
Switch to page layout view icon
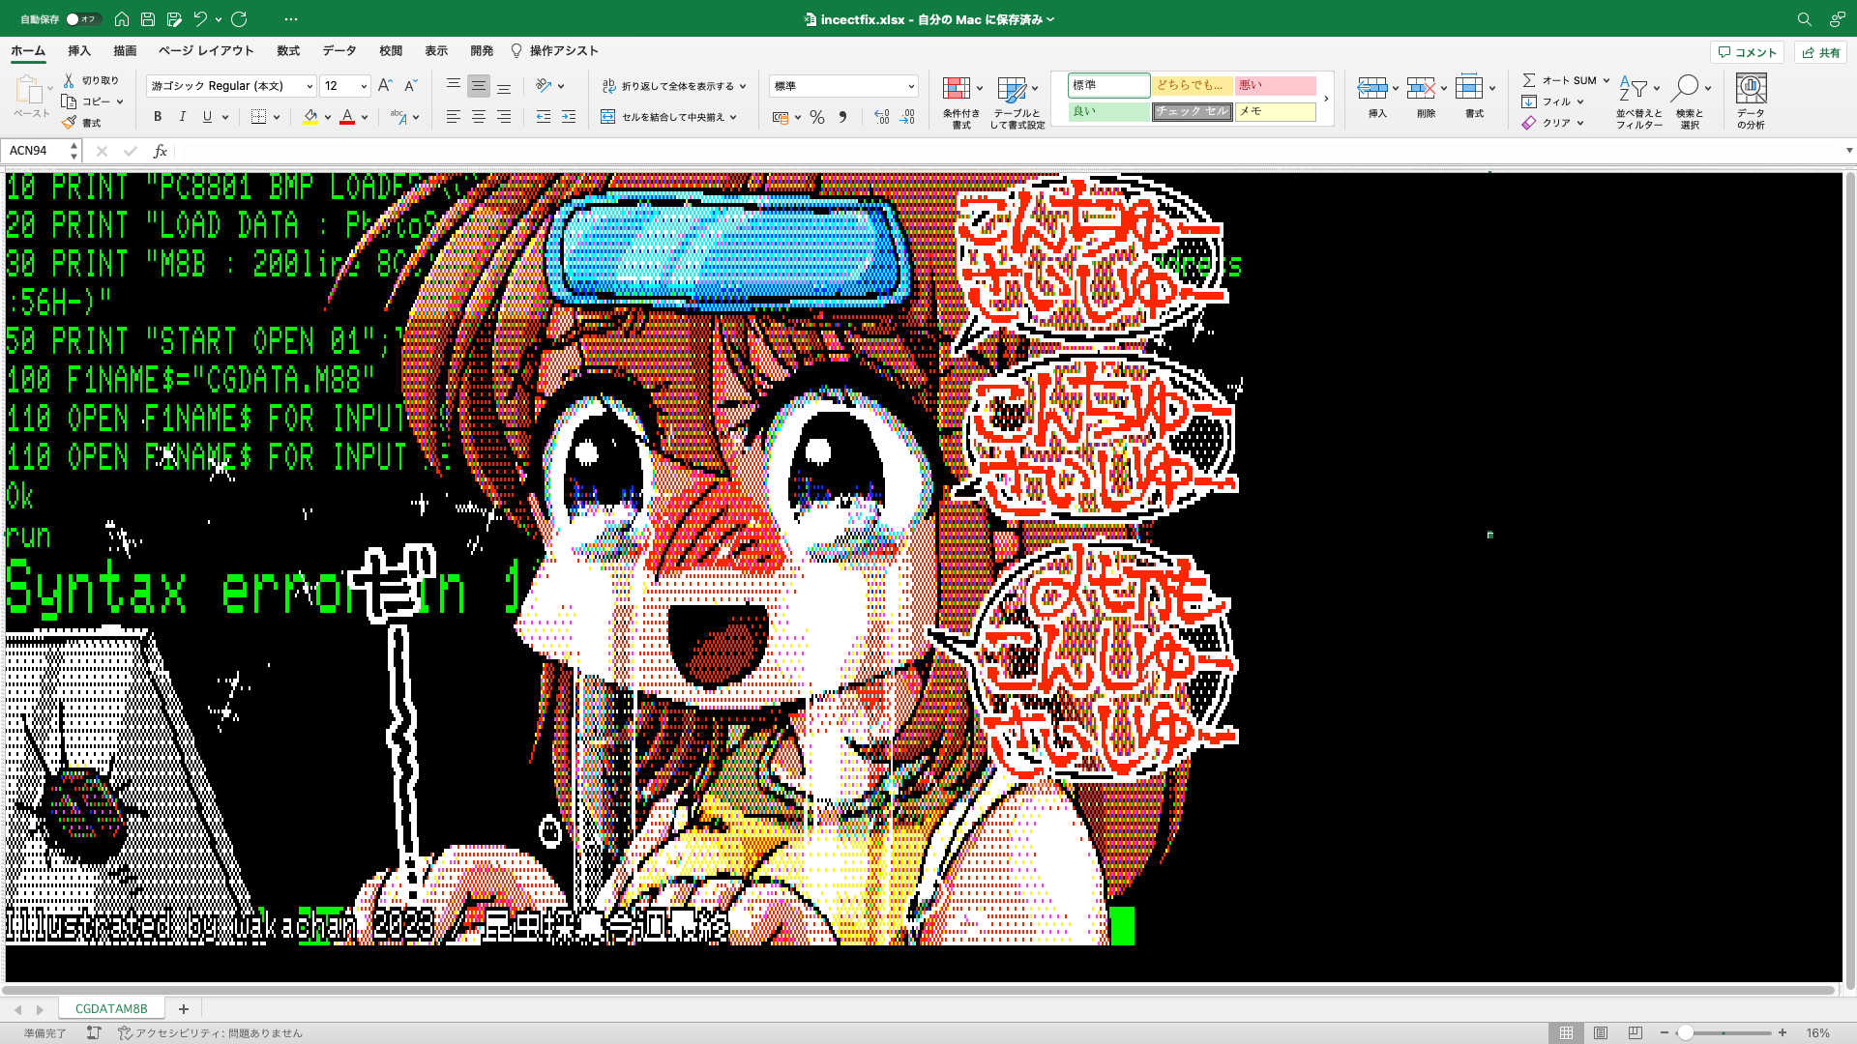[x=1601, y=1032]
